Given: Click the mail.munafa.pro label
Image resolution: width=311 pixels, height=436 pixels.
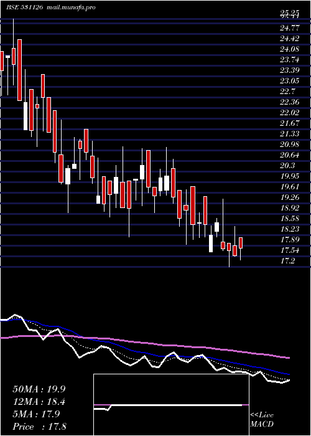Looking at the screenshot, I should (x=70, y=7).
